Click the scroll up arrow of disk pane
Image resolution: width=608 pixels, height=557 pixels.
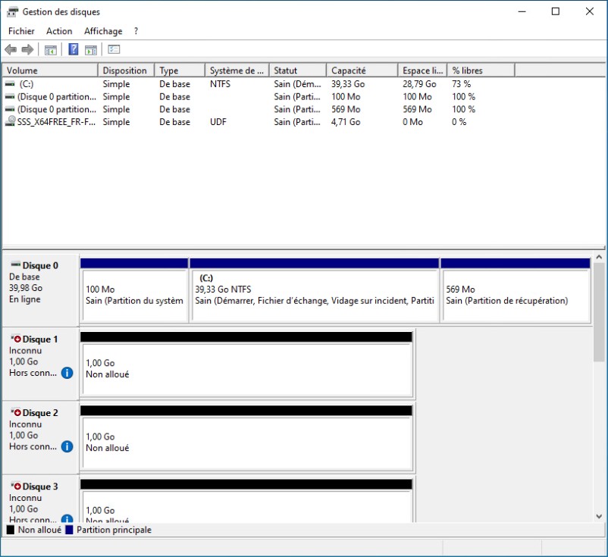pyautogui.click(x=599, y=257)
